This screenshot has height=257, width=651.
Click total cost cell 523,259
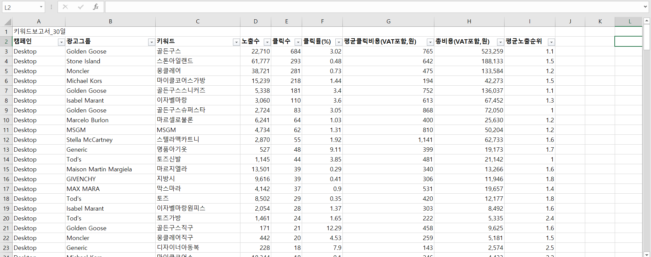[469, 51]
